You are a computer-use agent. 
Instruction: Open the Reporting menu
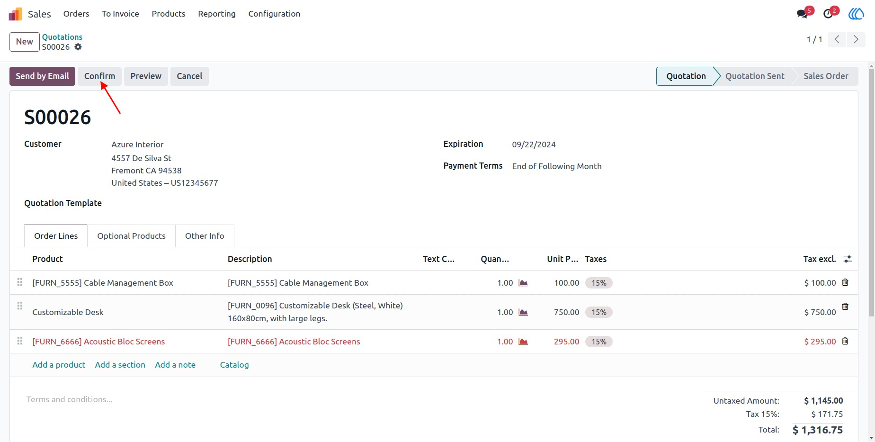coord(217,14)
